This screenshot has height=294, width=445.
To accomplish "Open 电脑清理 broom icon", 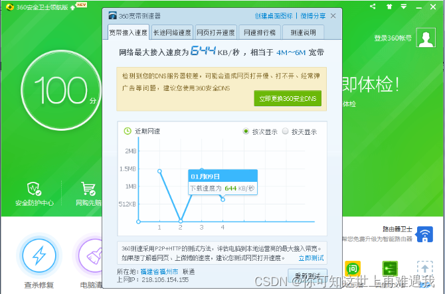I will coord(90,255).
